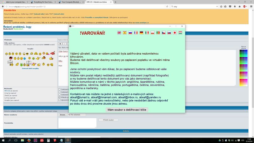Open the Firefox downloads arrow
This screenshot has height=143, width=254.
[x=235, y=6]
